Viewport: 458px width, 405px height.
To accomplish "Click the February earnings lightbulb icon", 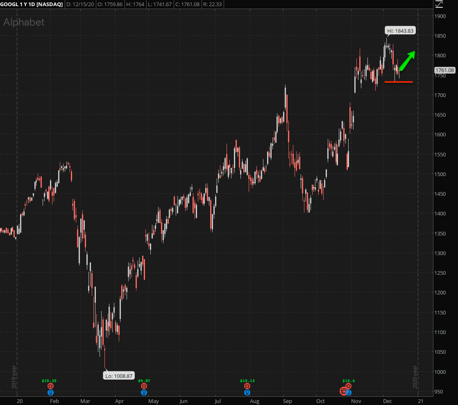I will point(50,393).
